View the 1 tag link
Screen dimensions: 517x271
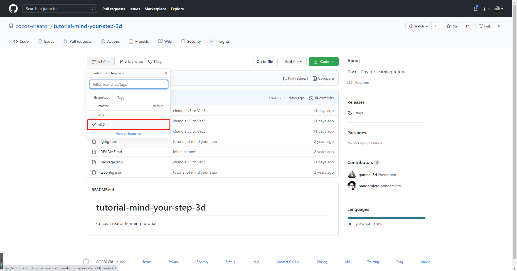point(155,62)
